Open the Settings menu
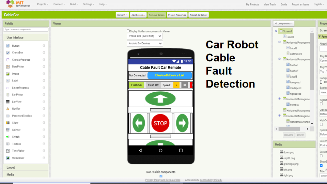 (x=89, y=4)
